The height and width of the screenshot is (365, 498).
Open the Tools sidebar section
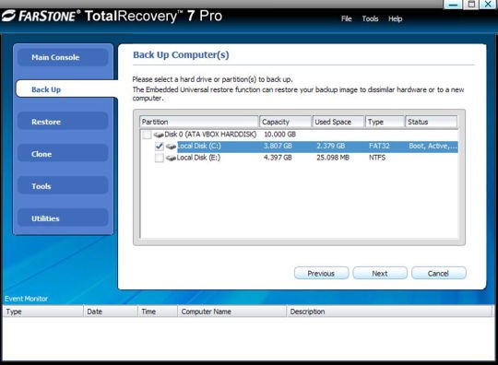click(x=63, y=186)
